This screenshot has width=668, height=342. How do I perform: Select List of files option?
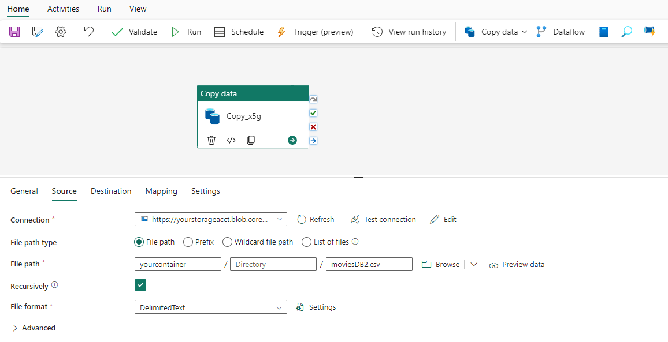pyautogui.click(x=306, y=242)
